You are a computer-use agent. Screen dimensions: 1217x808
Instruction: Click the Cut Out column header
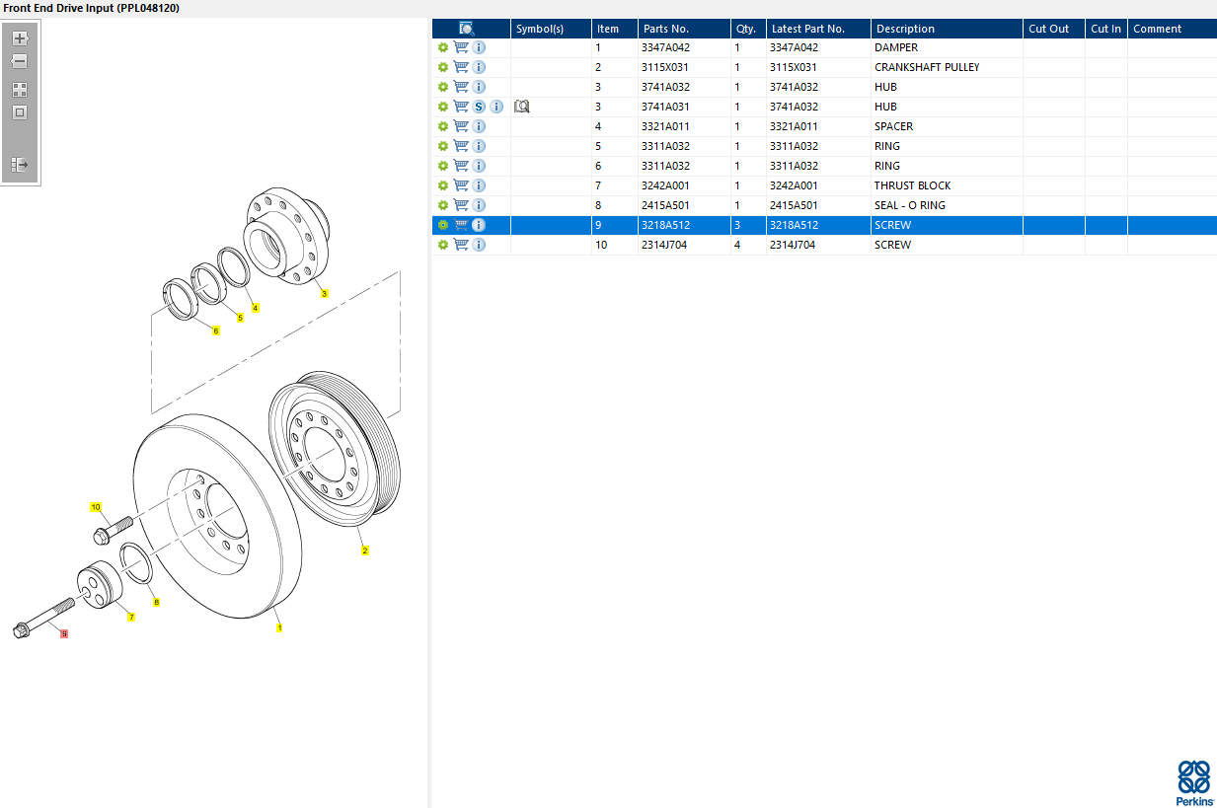(1054, 29)
